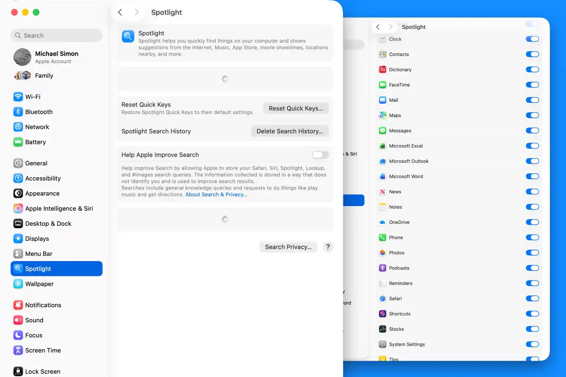Open Bluetooth settings in sidebar

tap(56, 112)
